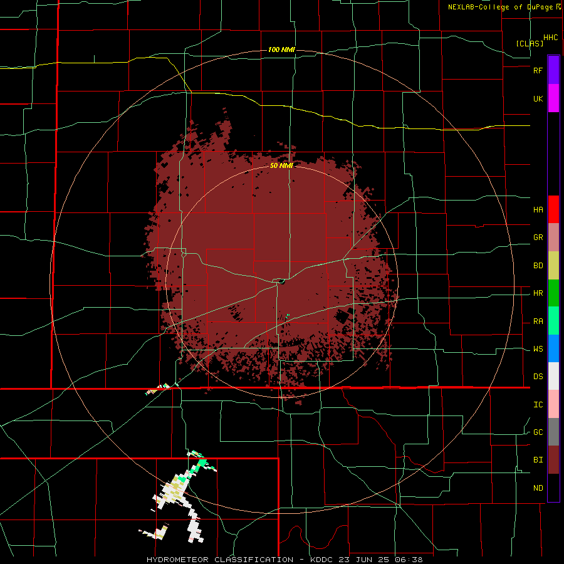Viewport: 564px width, 564px height.
Task: Click the UK legend label
Action: coord(538,99)
